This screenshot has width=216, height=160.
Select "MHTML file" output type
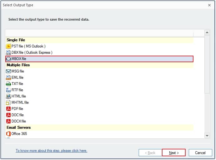tap(99, 102)
